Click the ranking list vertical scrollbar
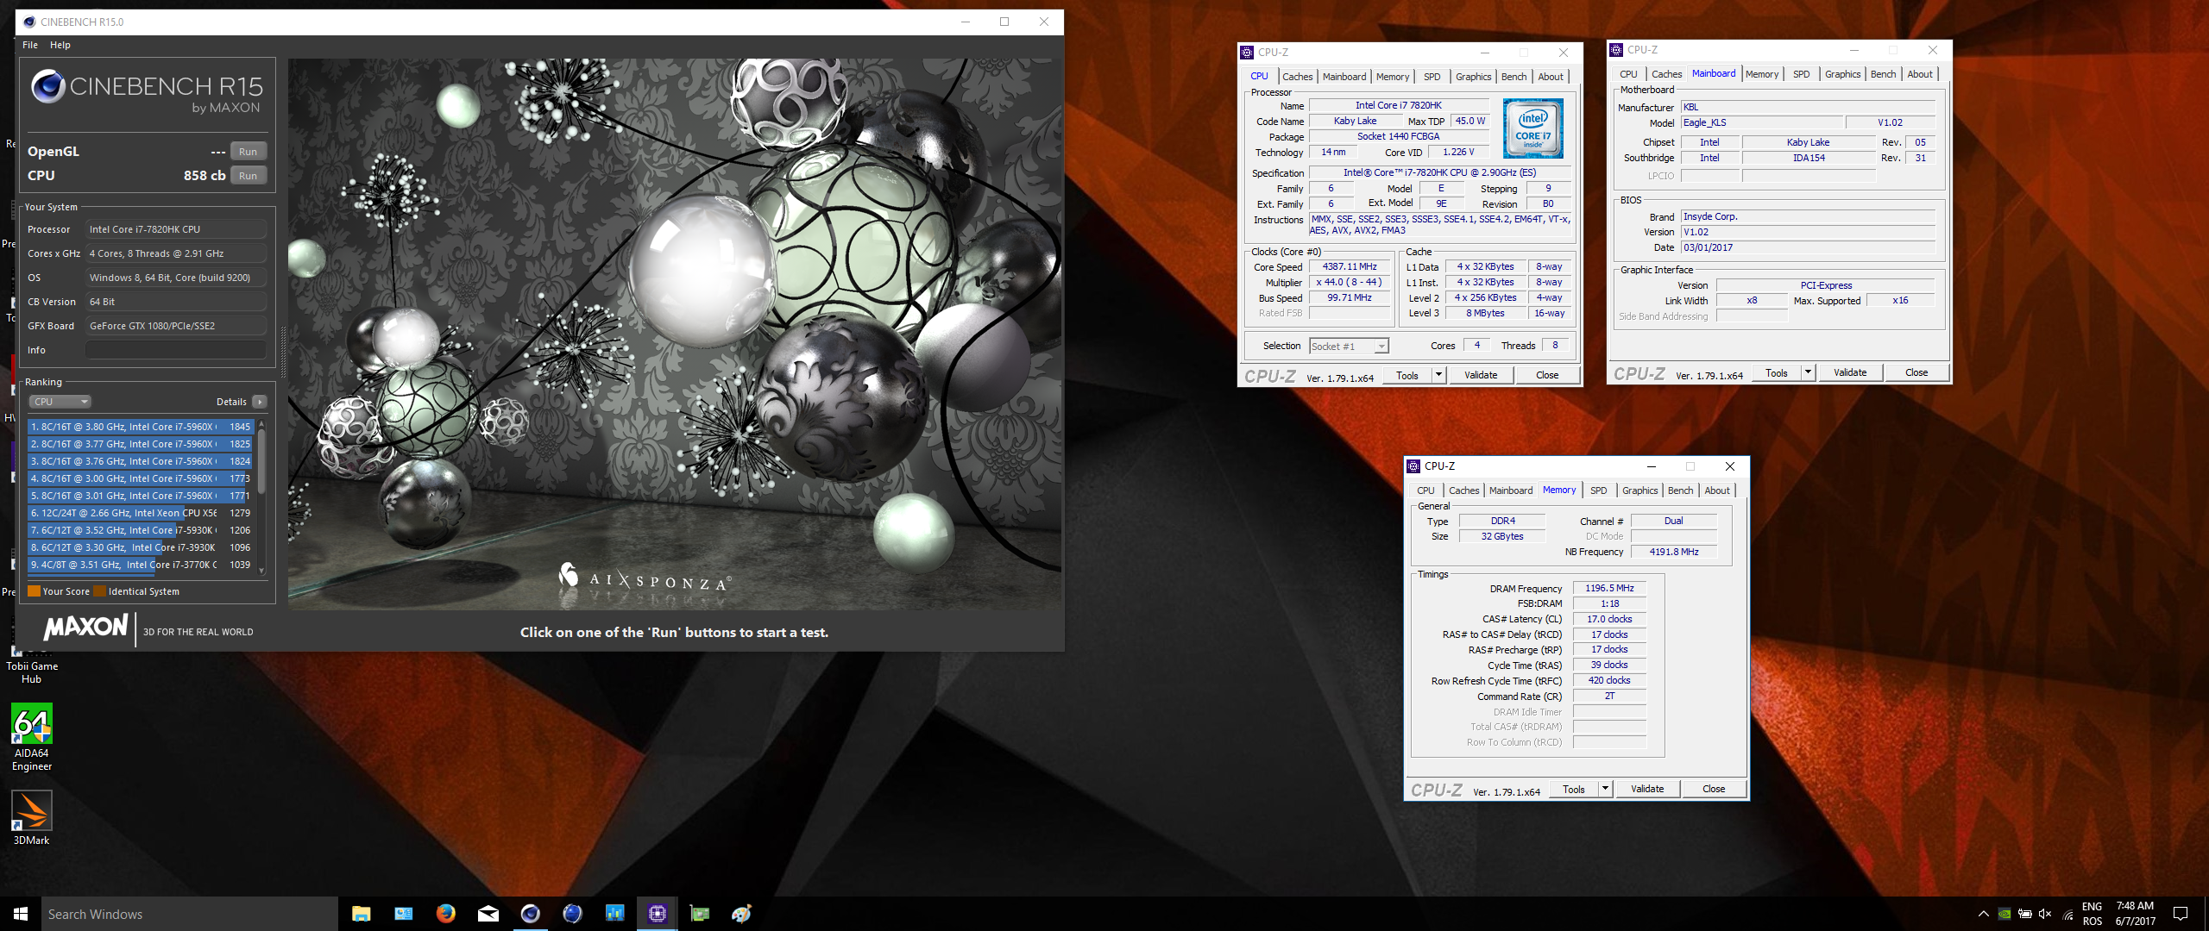This screenshot has height=931, width=2209. (261, 497)
